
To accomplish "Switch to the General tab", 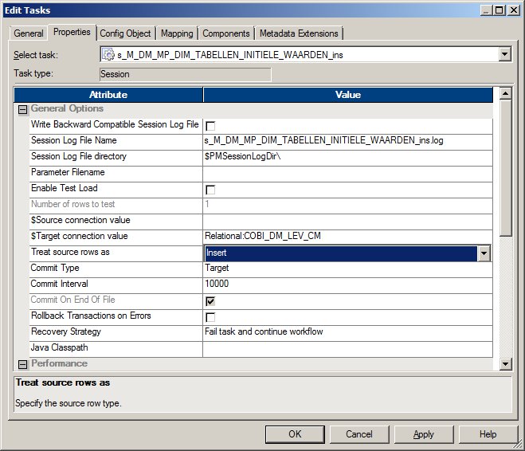I will (29, 33).
